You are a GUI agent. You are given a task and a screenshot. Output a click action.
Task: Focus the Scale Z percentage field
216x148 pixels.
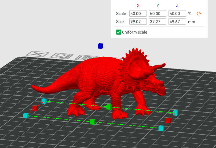click(177, 14)
